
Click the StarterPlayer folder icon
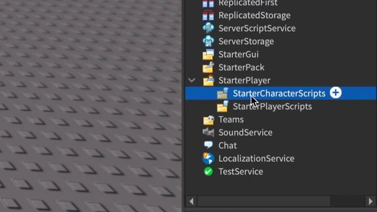point(208,80)
